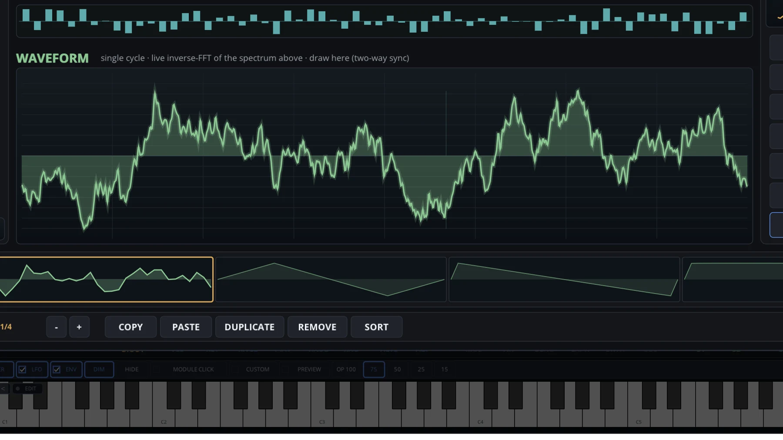Enable the CUSTOM checkbox
This screenshot has height=440, width=783.
coord(235,370)
